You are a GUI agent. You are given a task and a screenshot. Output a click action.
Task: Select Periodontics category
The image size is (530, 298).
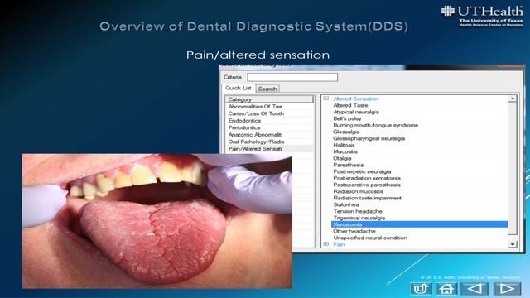pyautogui.click(x=244, y=127)
